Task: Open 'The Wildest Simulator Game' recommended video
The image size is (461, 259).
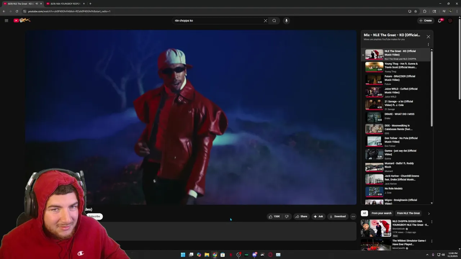Action: tap(395, 244)
